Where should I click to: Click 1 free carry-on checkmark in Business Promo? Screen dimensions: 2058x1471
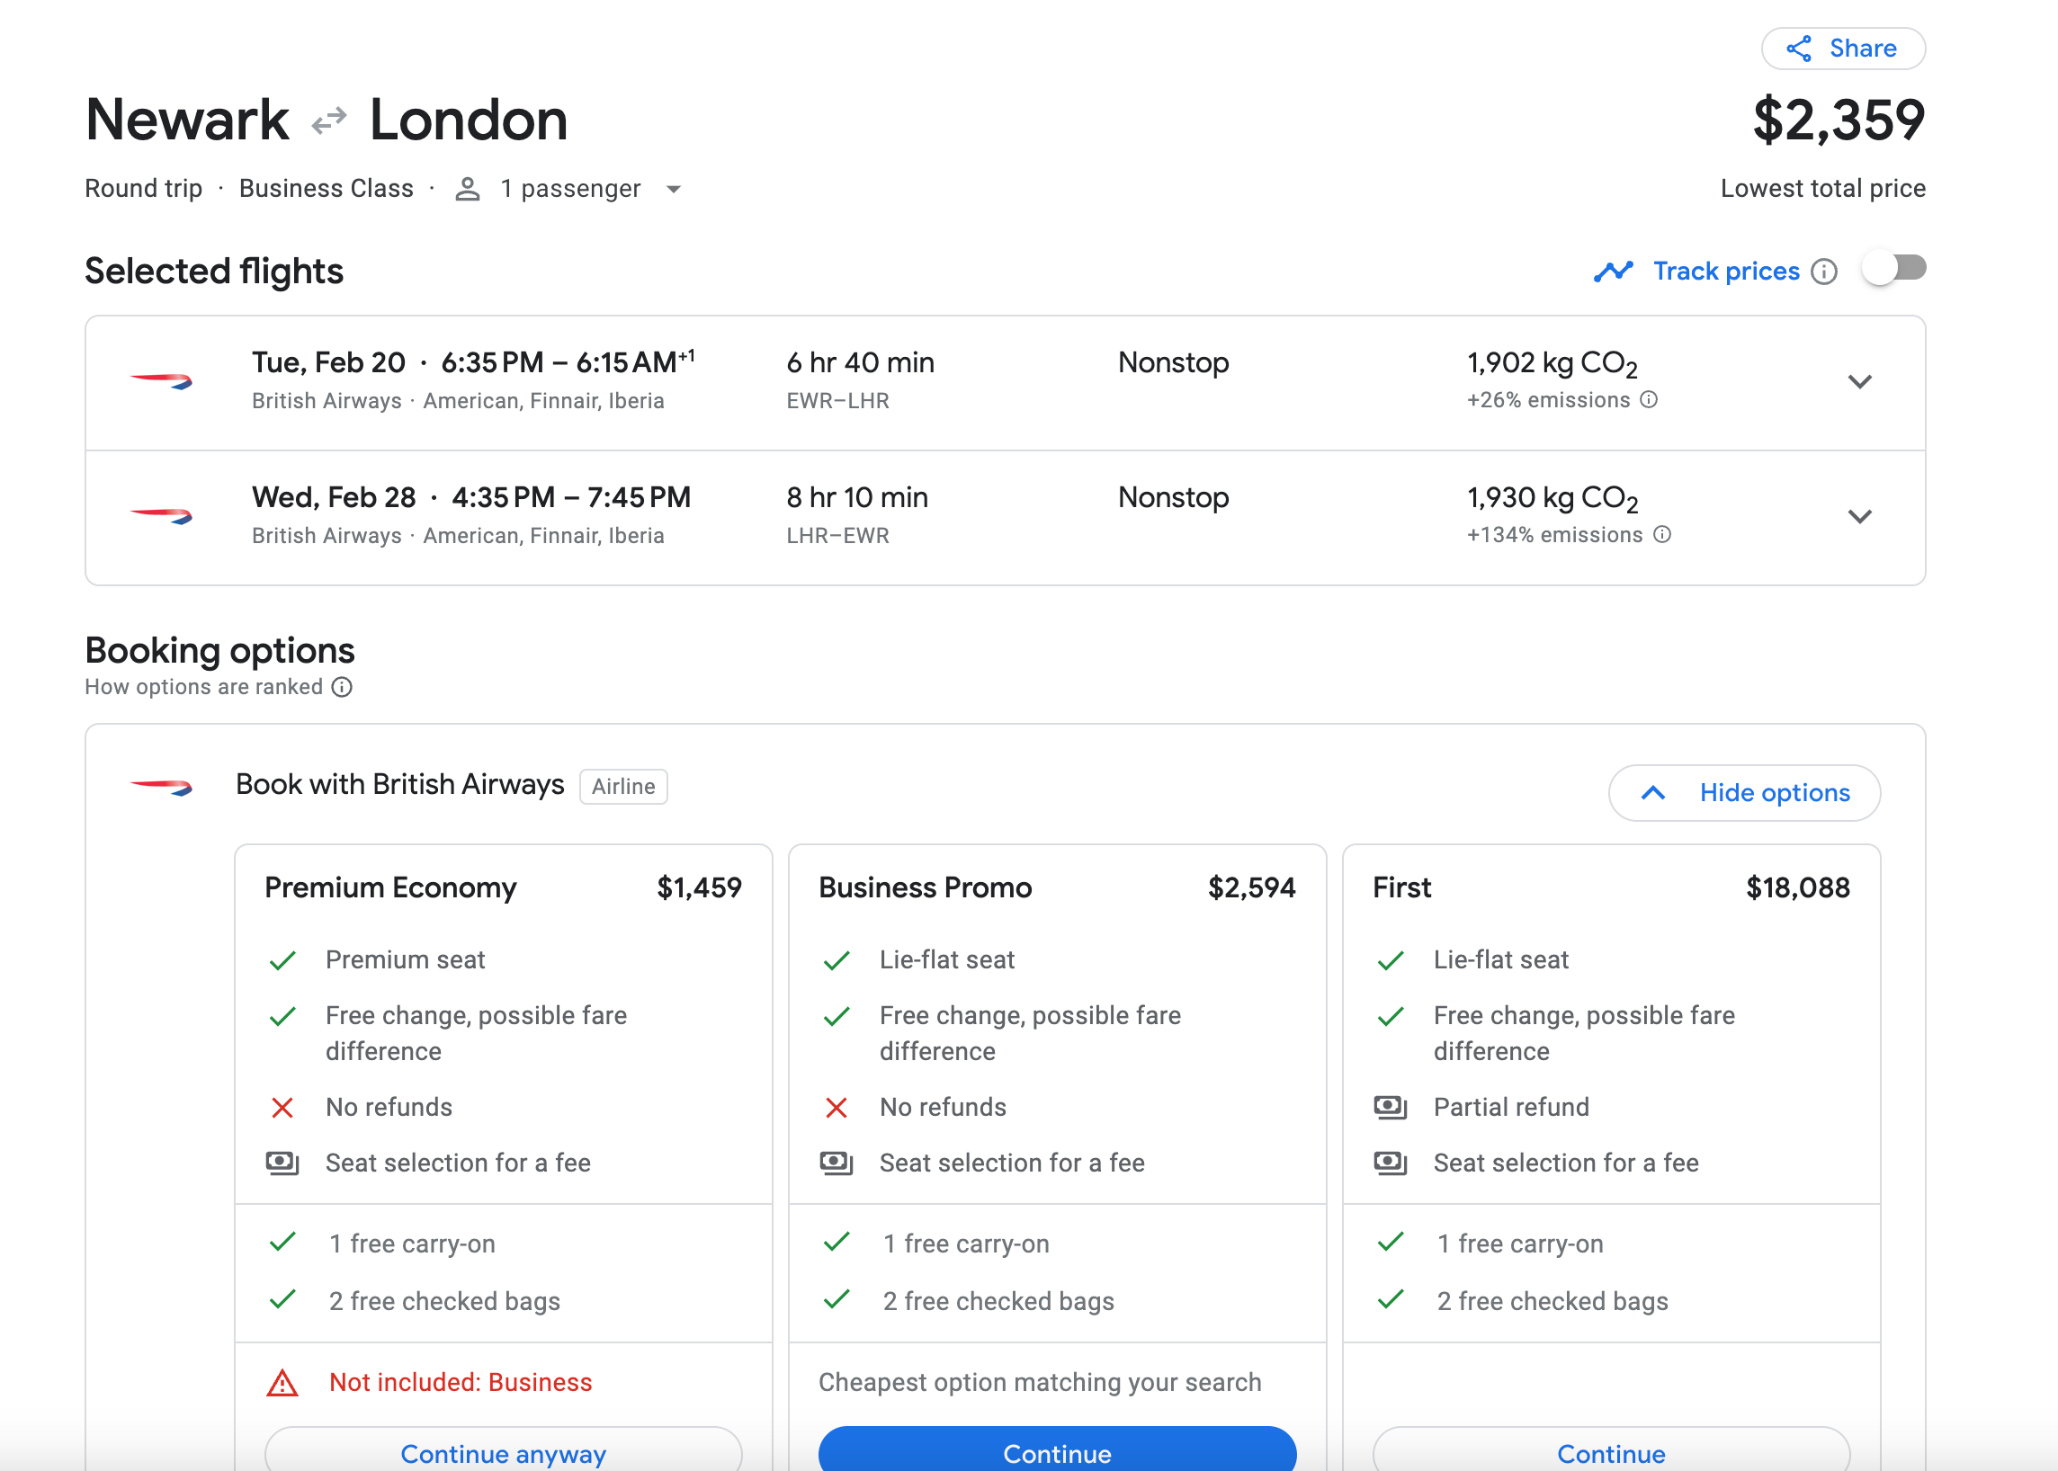837,1241
